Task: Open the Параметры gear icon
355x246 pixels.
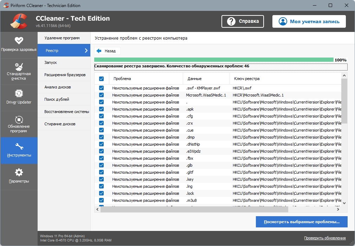Action: click(x=19, y=172)
